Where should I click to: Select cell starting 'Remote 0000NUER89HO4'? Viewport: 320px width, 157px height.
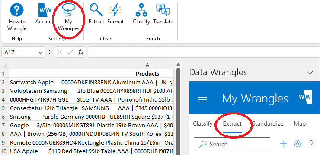[91, 143]
